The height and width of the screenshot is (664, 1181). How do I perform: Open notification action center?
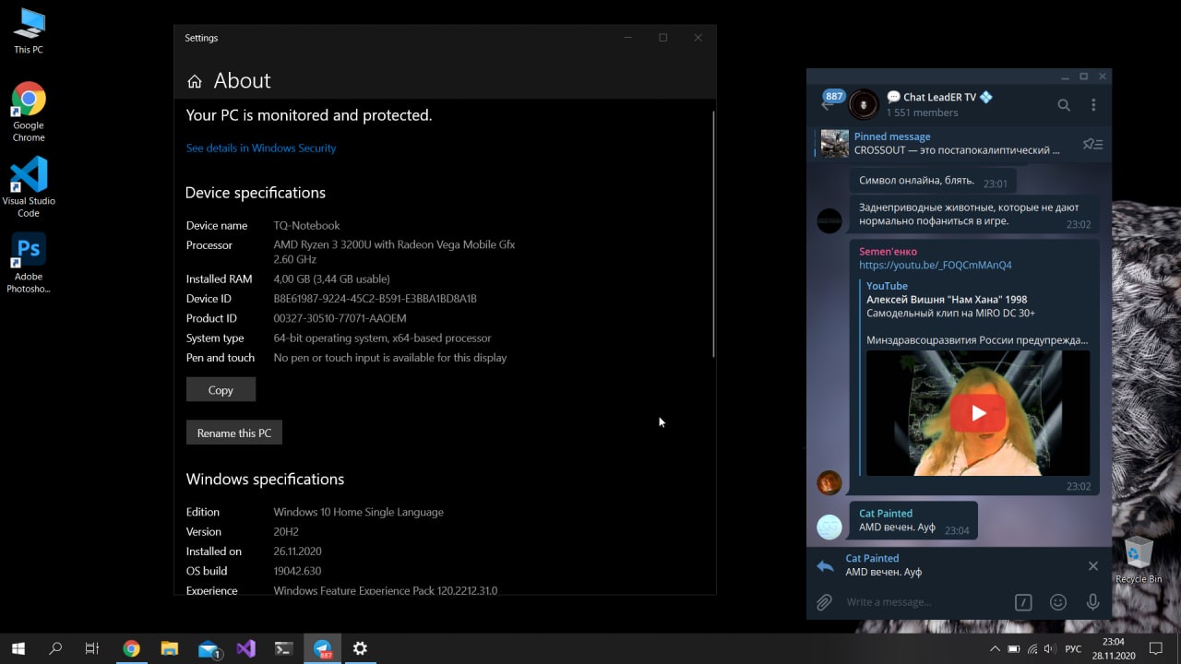click(1156, 648)
